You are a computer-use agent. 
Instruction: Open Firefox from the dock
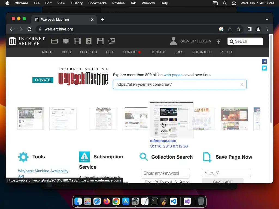tap(107, 201)
